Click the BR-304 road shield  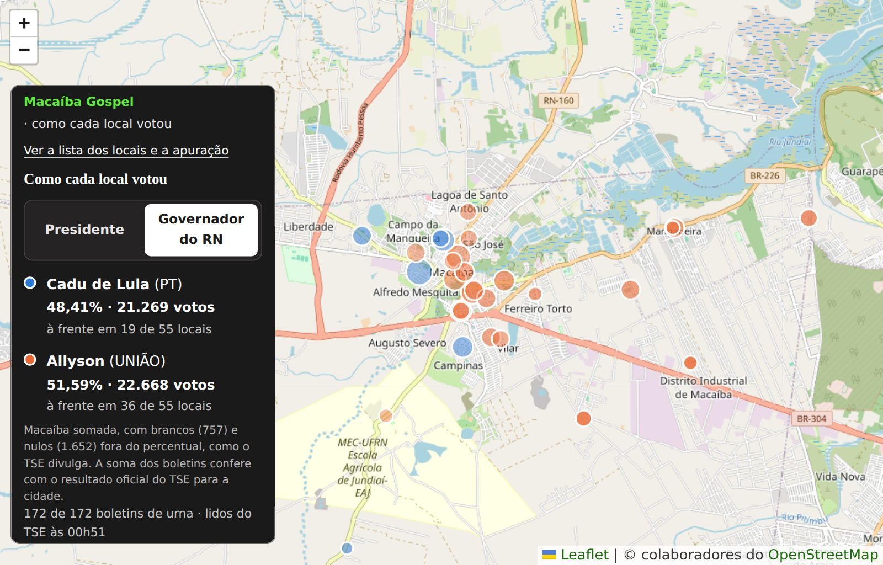811,419
